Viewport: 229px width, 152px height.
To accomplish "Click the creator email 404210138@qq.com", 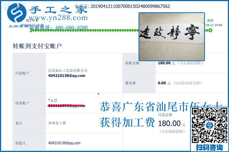I will coord(64,143).
